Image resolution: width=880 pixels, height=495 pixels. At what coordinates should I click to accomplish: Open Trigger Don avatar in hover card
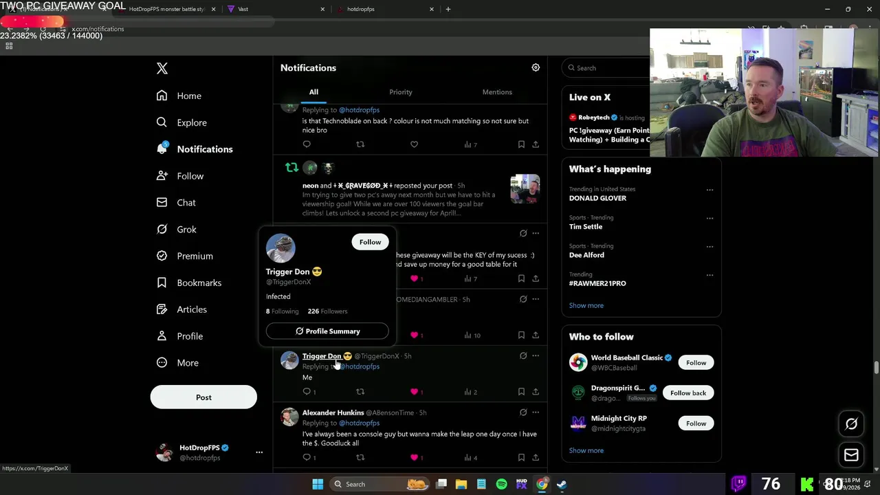pyautogui.click(x=280, y=248)
